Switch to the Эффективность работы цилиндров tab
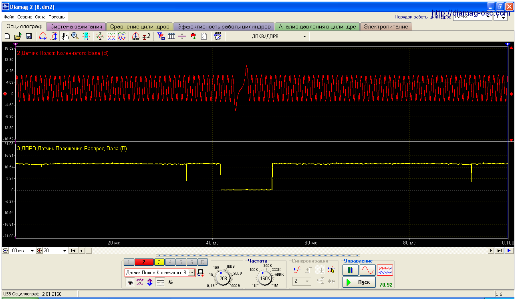Image resolution: width=516 pixels, height=299 pixels. click(x=224, y=27)
